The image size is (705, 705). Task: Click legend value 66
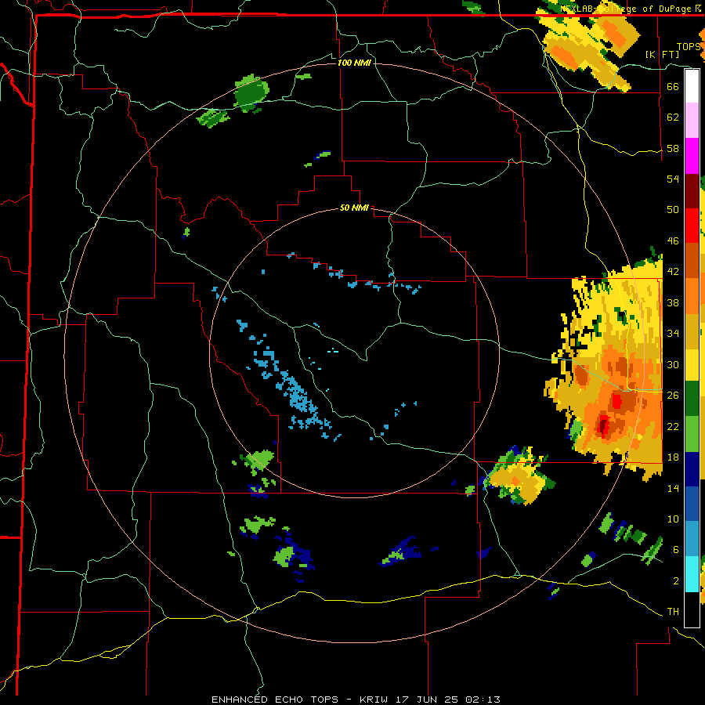tap(673, 86)
